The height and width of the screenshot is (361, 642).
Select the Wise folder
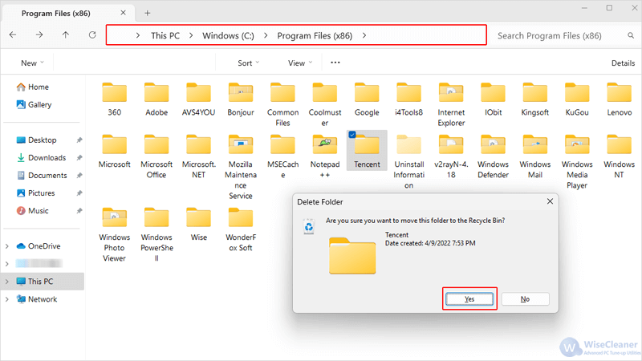pos(198,225)
